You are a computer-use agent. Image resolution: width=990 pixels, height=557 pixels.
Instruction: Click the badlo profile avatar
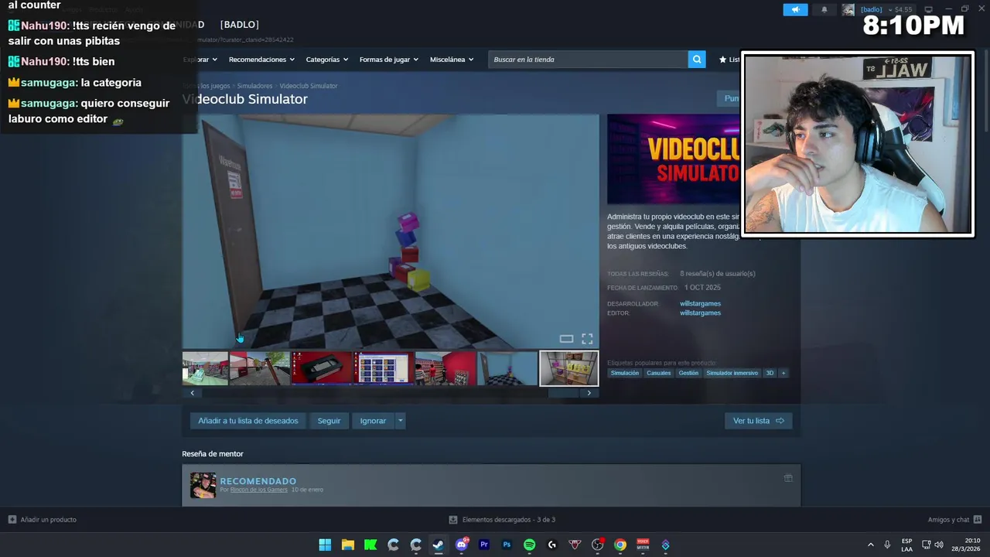click(848, 9)
